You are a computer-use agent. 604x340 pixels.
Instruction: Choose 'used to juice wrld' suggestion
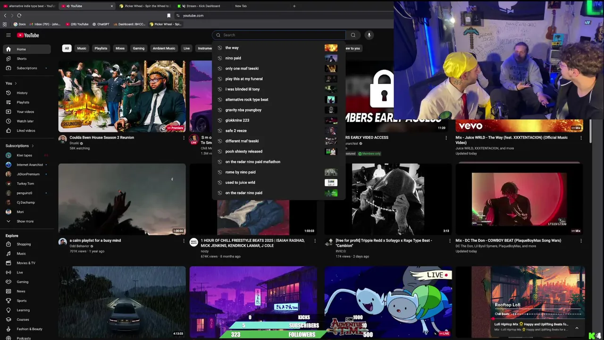279,183
